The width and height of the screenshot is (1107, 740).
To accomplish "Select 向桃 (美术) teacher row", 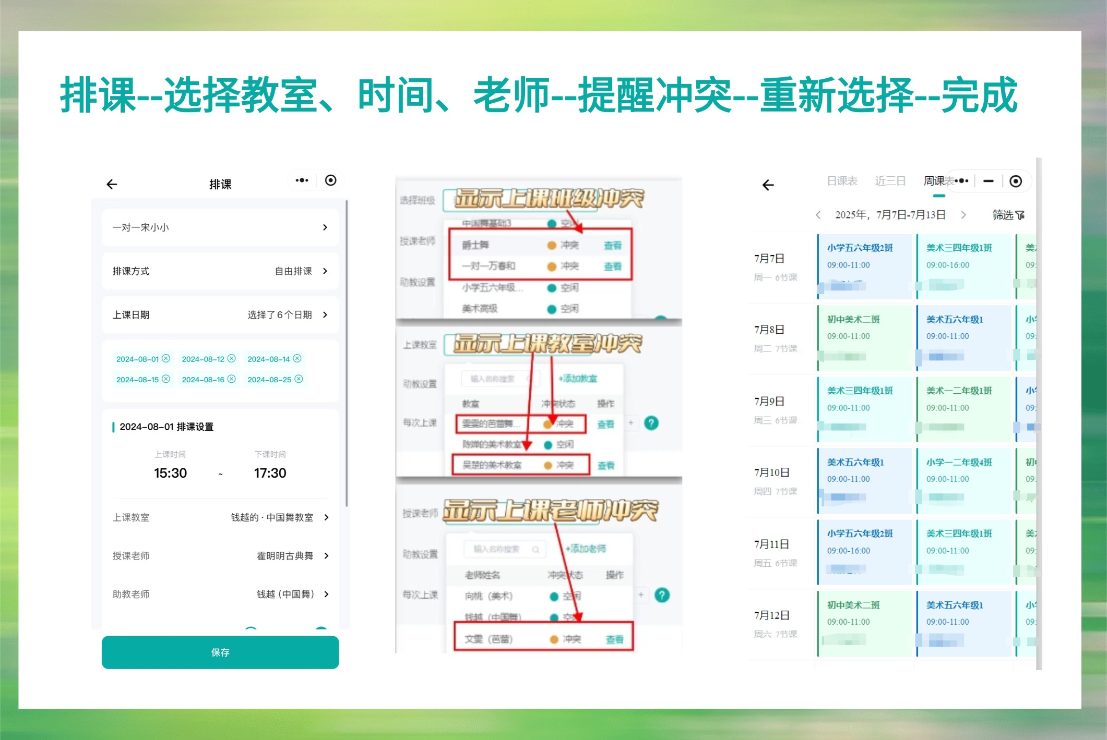I will coord(539,596).
